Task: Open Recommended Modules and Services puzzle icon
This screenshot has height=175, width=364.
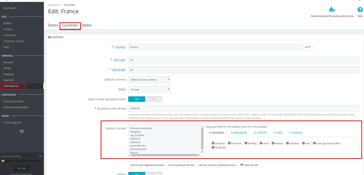Action: click(332, 10)
